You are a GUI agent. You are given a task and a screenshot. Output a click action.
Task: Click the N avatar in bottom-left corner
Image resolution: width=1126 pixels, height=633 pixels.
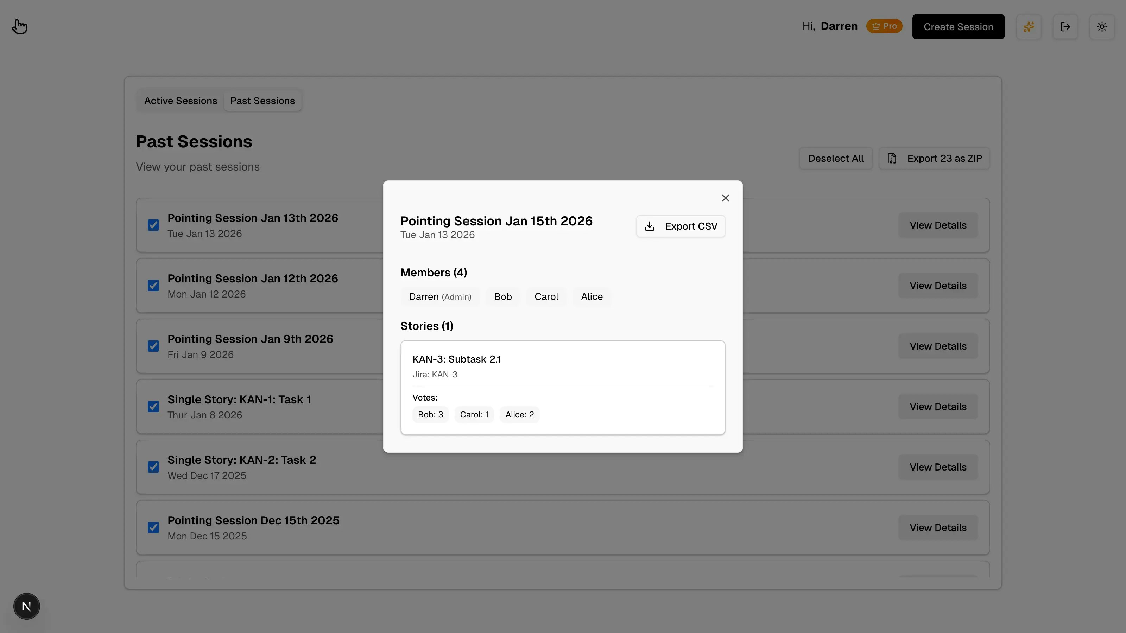click(x=26, y=606)
